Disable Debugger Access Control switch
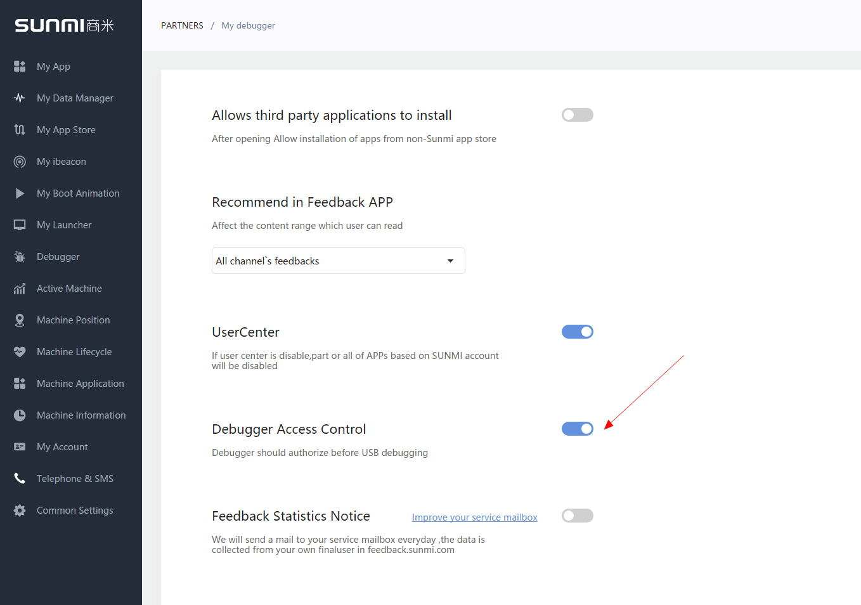 coord(578,429)
